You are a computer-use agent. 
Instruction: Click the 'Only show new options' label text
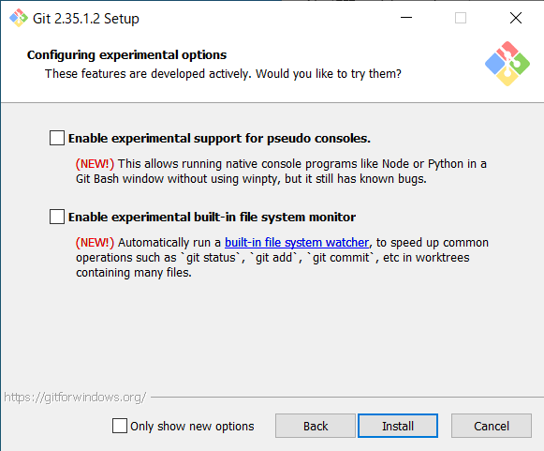[192, 426]
